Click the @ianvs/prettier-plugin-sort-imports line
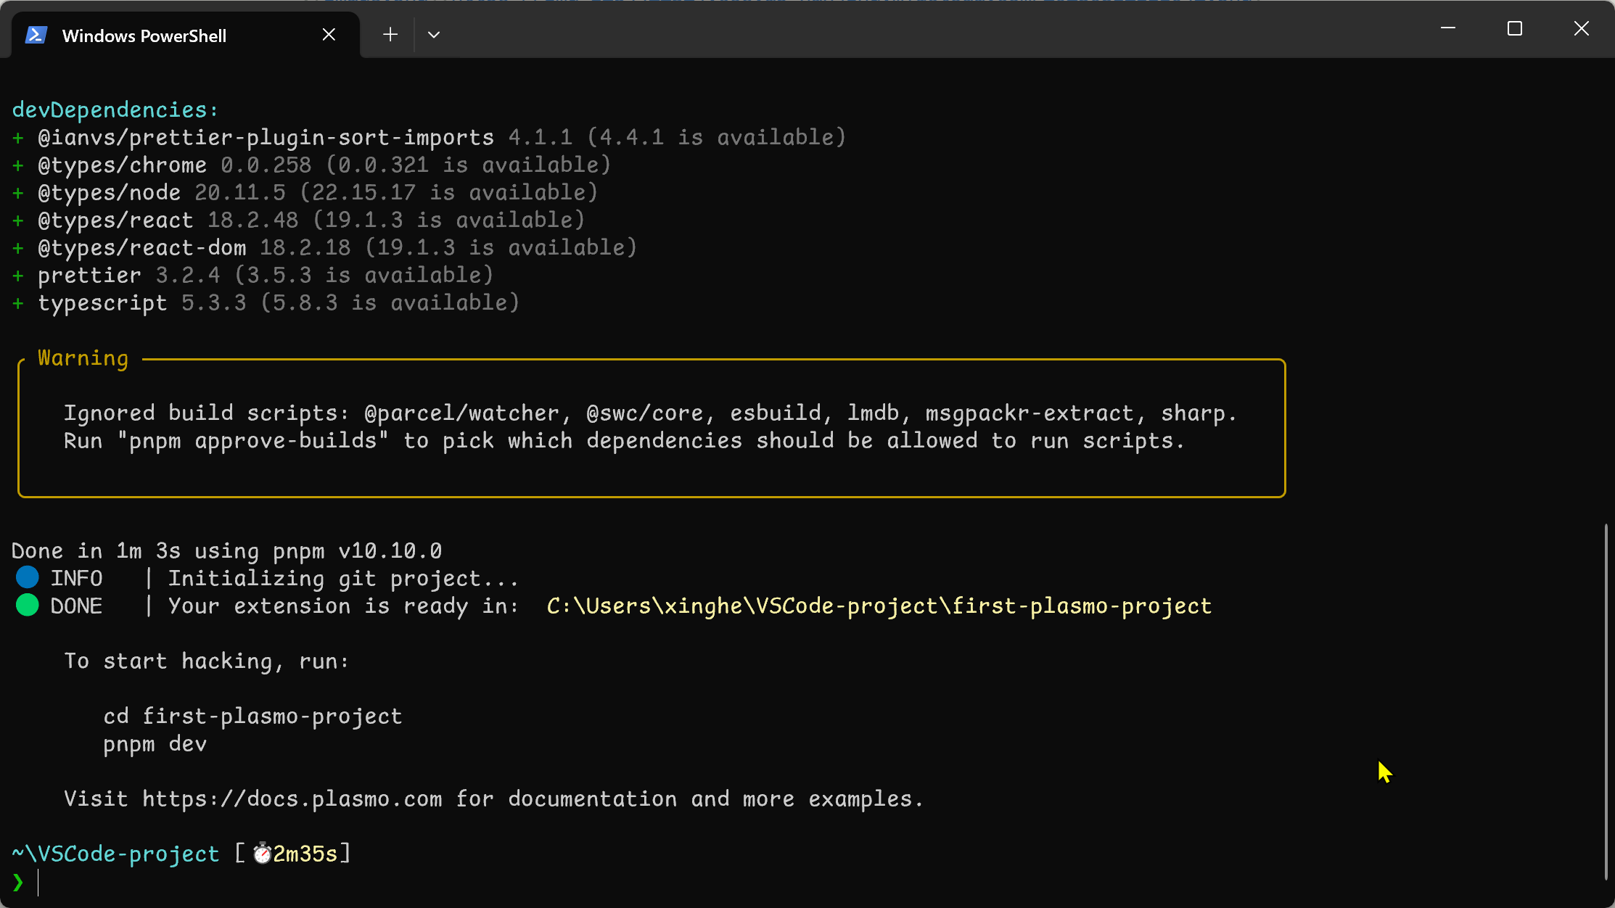The height and width of the screenshot is (908, 1615). click(x=429, y=137)
